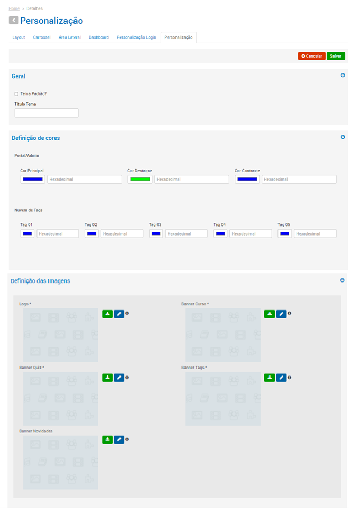Click the info icon next to Banner Tags

[x=290, y=377]
